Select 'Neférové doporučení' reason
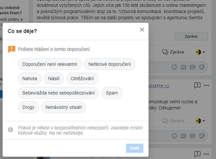 [x=110, y=64]
